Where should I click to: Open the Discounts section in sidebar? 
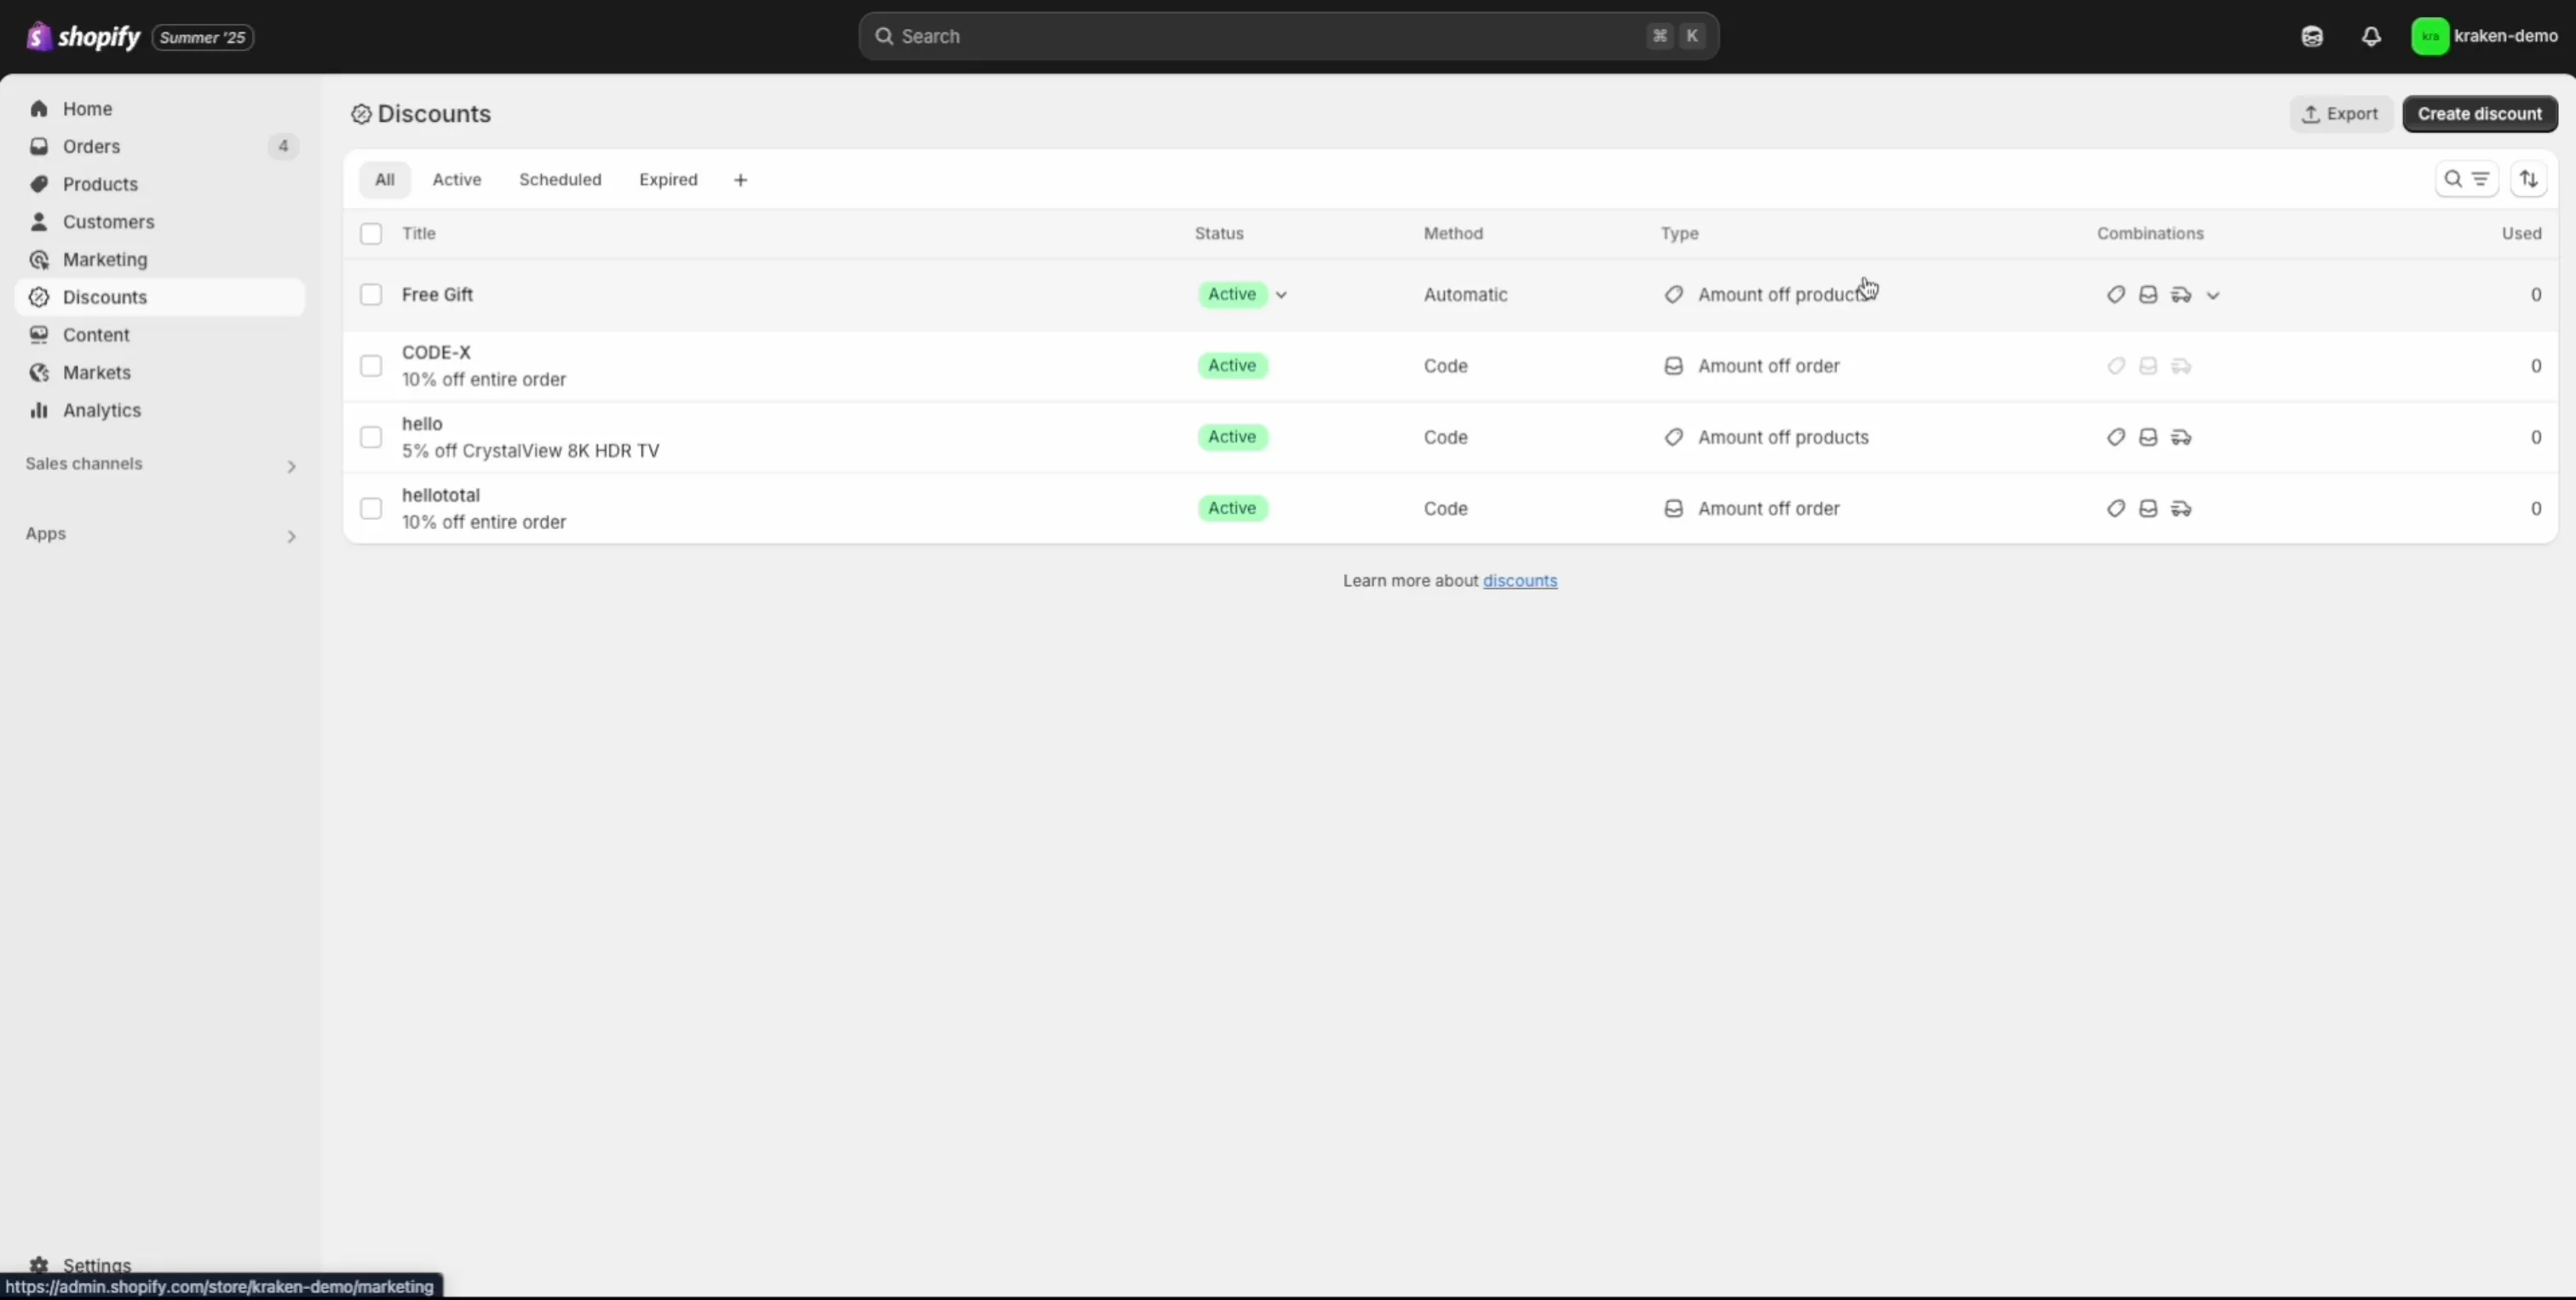pos(104,297)
